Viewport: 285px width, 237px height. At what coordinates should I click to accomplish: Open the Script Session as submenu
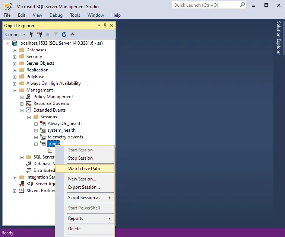[x=85, y=198]
